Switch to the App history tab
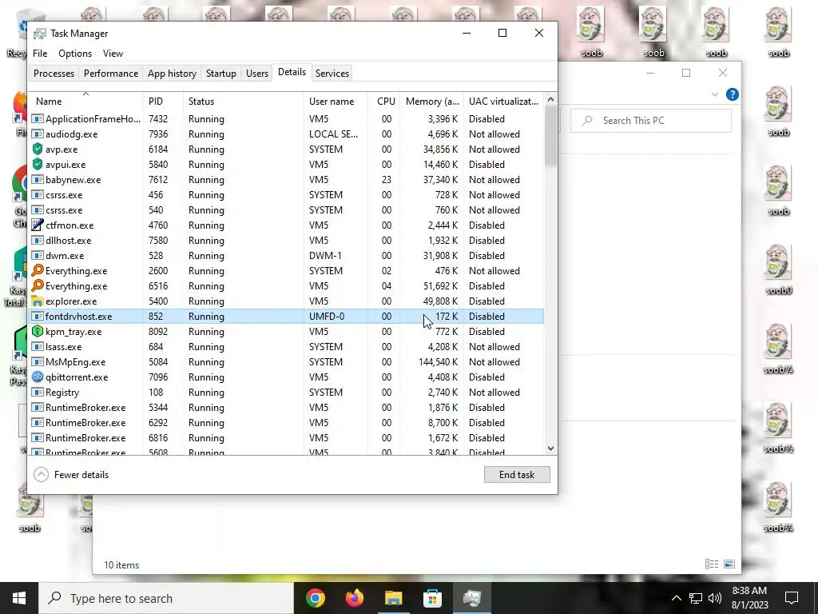 tap(172, 73)
